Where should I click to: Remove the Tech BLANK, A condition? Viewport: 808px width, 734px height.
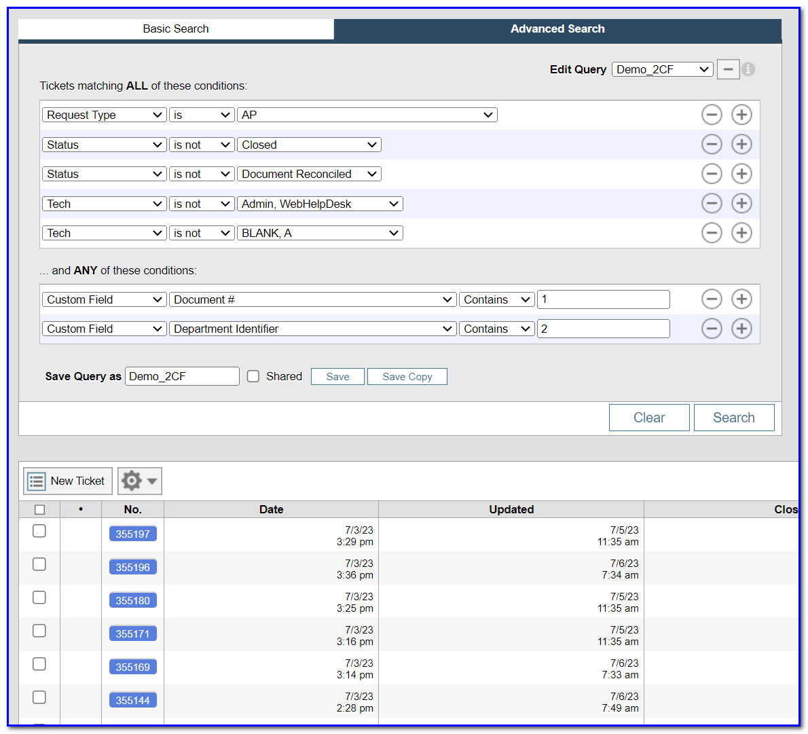coord(711,233)
